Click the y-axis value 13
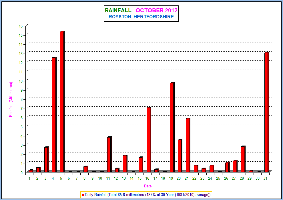The width and height of the screenshot is (283, 200). (x=21, y=54)
